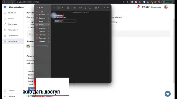Delete the note with the trash icon
177x99 pixels.
68,8
